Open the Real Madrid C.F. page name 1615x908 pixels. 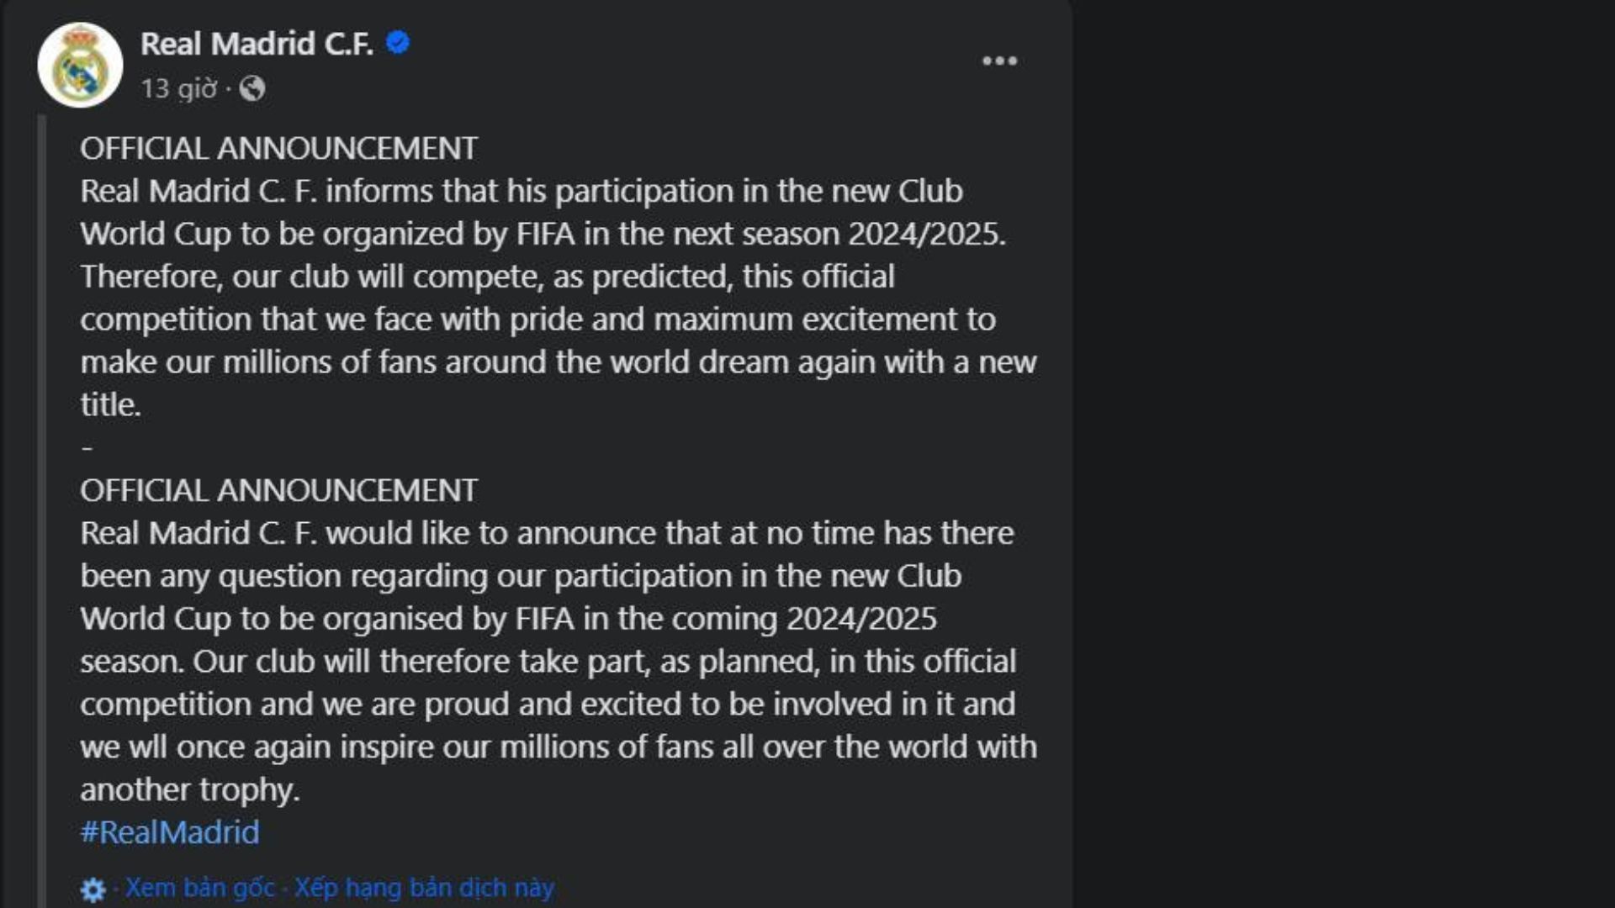pos(257,44)
